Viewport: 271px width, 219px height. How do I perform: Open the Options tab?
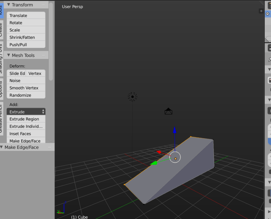pyautogui.click(x=1, y=89)
